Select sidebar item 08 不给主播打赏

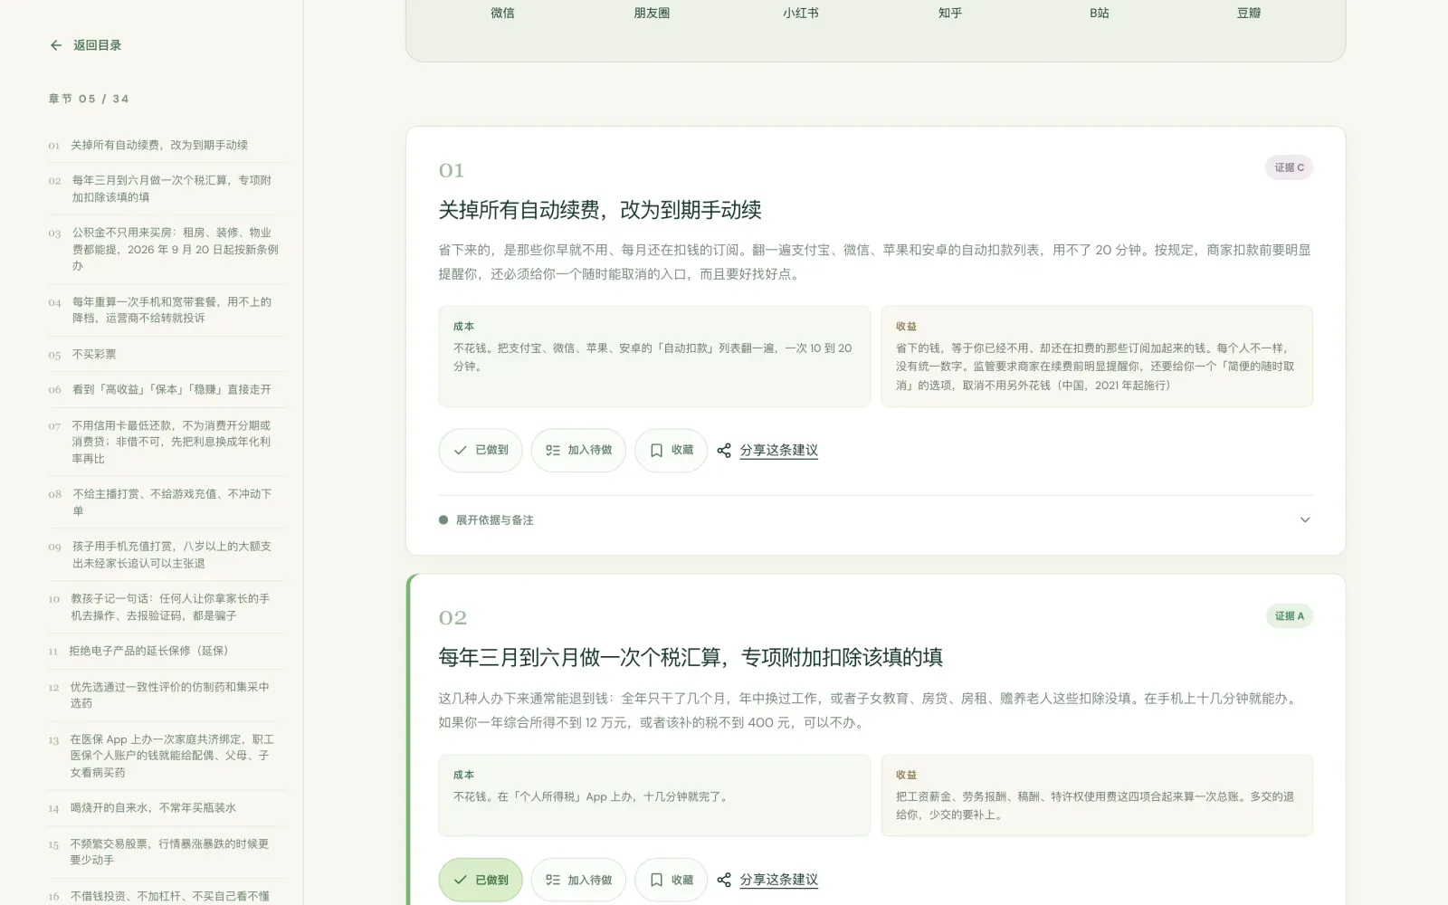167,502
